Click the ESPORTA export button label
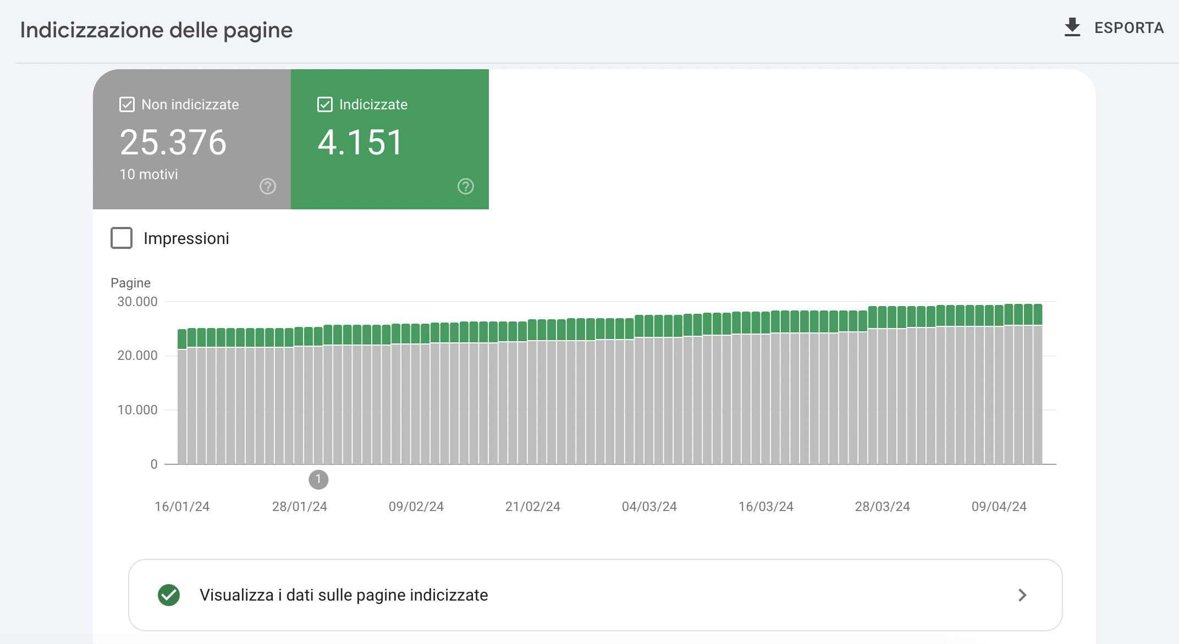Screen dimensions: 1179x644 click(1128, 28)
